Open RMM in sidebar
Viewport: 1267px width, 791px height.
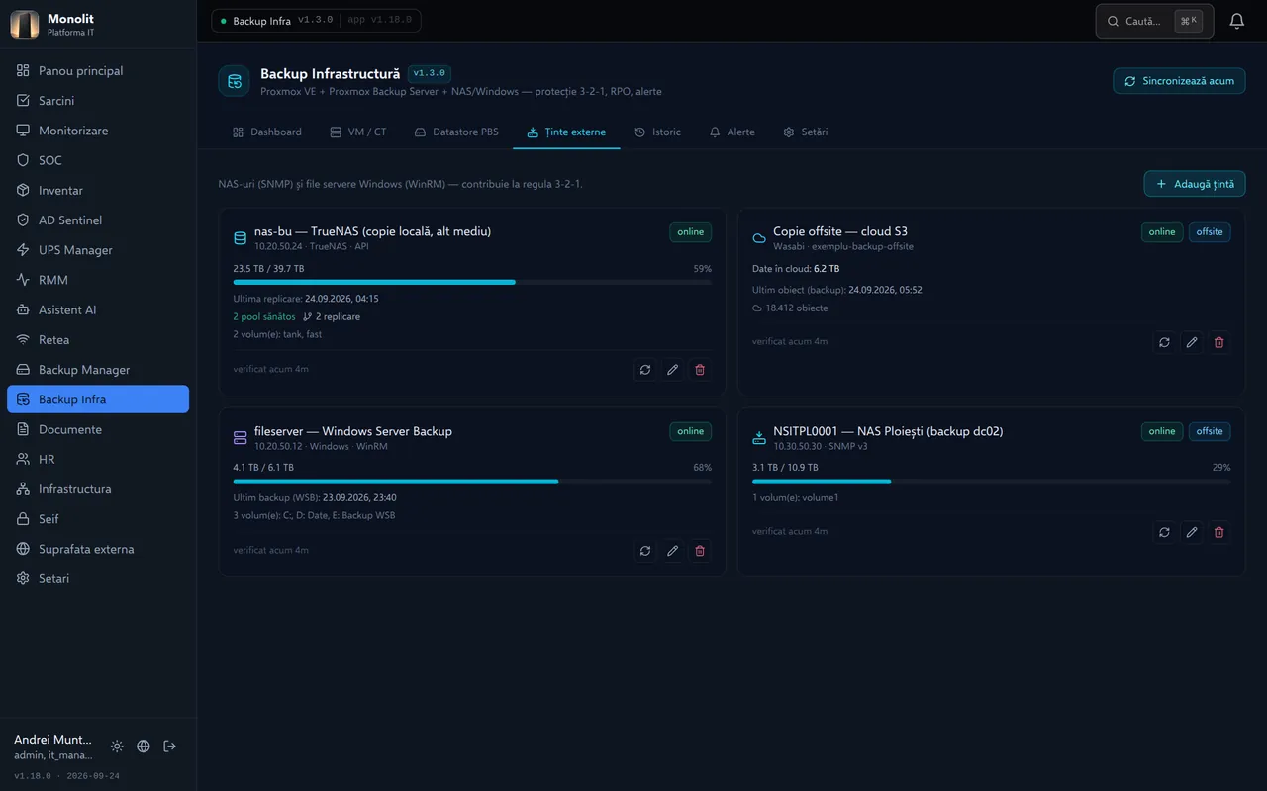[x=98, y=280]
